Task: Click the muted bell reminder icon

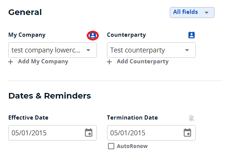Action: click(x=192, y=118)
